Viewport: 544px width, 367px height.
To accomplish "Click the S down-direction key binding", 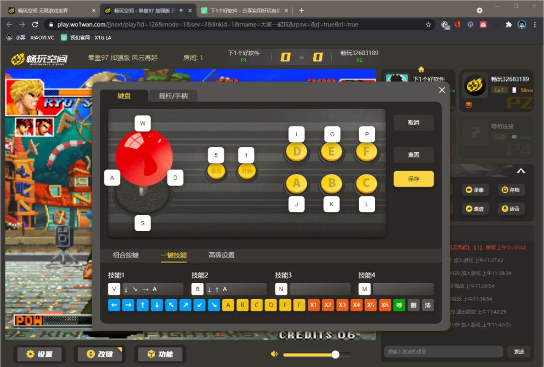I will click(143, 223).
